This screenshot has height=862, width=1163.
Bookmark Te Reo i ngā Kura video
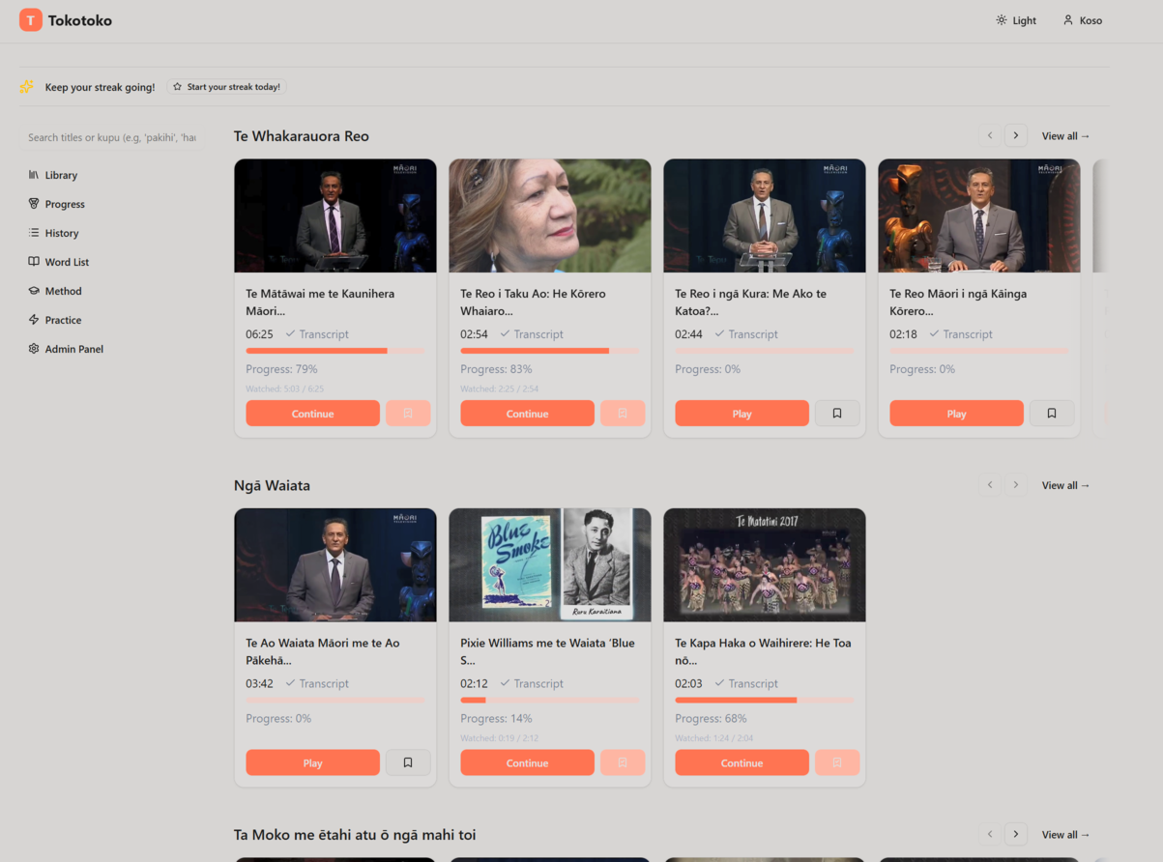pyautogui.click(x=837, y=414)
